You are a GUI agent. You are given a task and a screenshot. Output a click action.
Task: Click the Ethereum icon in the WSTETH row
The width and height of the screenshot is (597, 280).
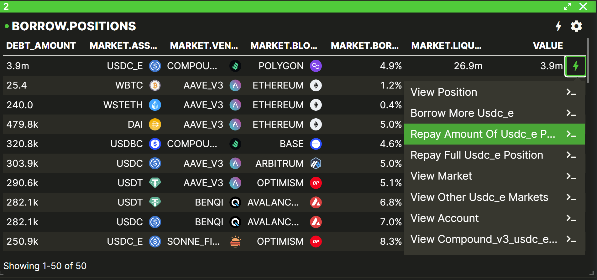(316, 105)
